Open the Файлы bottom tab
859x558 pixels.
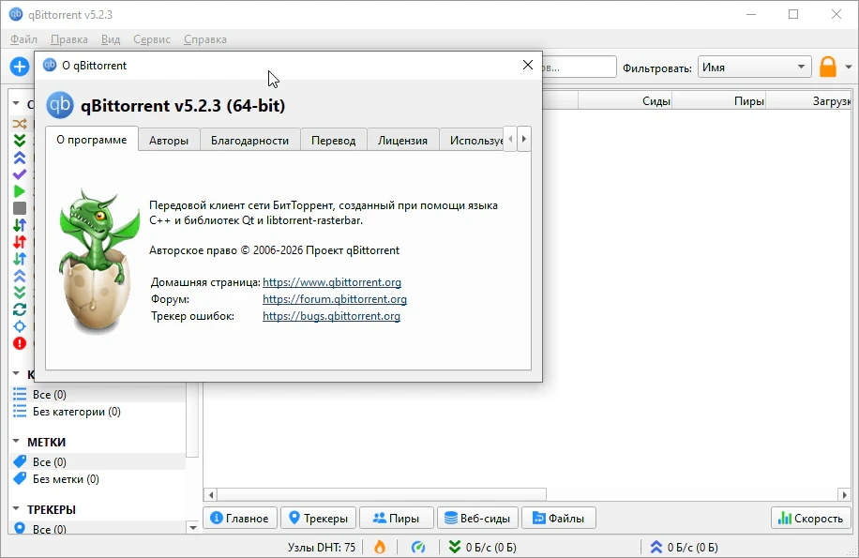[x=558, y=518]
